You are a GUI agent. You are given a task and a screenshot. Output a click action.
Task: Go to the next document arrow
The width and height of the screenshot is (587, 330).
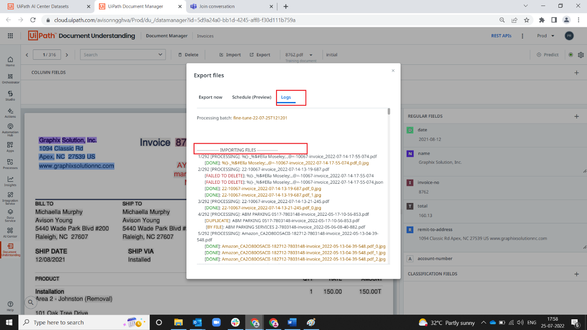(x=67, y=55)
